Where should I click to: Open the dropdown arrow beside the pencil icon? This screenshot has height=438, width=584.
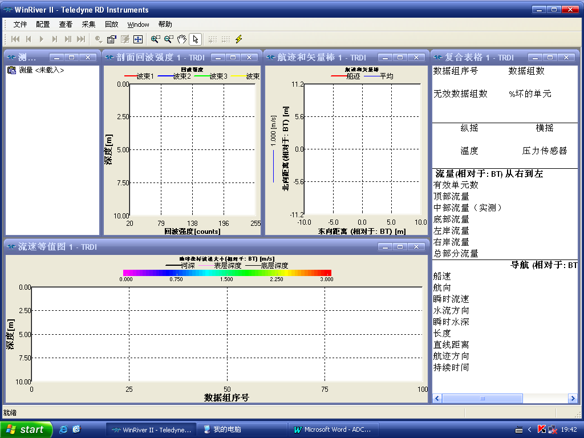tap(102, 41)
